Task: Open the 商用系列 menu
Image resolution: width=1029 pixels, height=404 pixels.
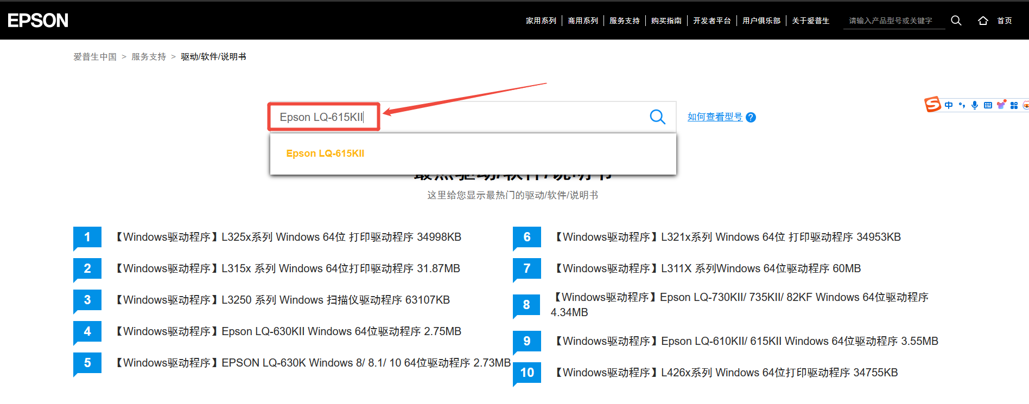Action: (x=583, y=21)
